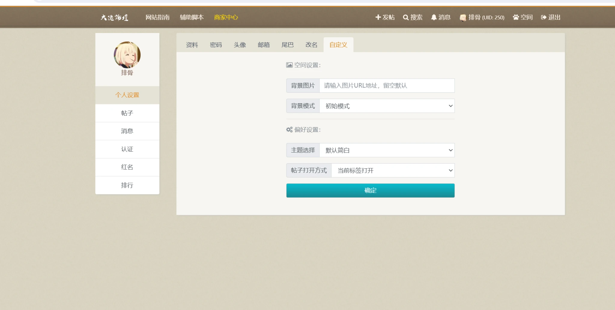This screenshot has width=615, height=310.
Task: Open 帖子 in the left sidebar
Action: click(x=127, y=113)
